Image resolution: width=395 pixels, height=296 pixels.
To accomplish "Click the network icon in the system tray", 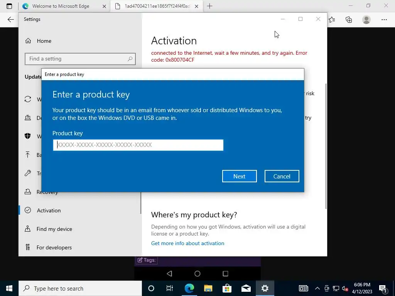I will tap(336, 288).
